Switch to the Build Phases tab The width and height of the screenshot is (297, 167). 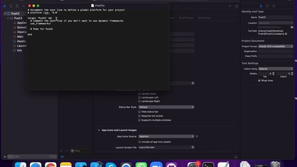pyautogui.click(x=186, y=18)
